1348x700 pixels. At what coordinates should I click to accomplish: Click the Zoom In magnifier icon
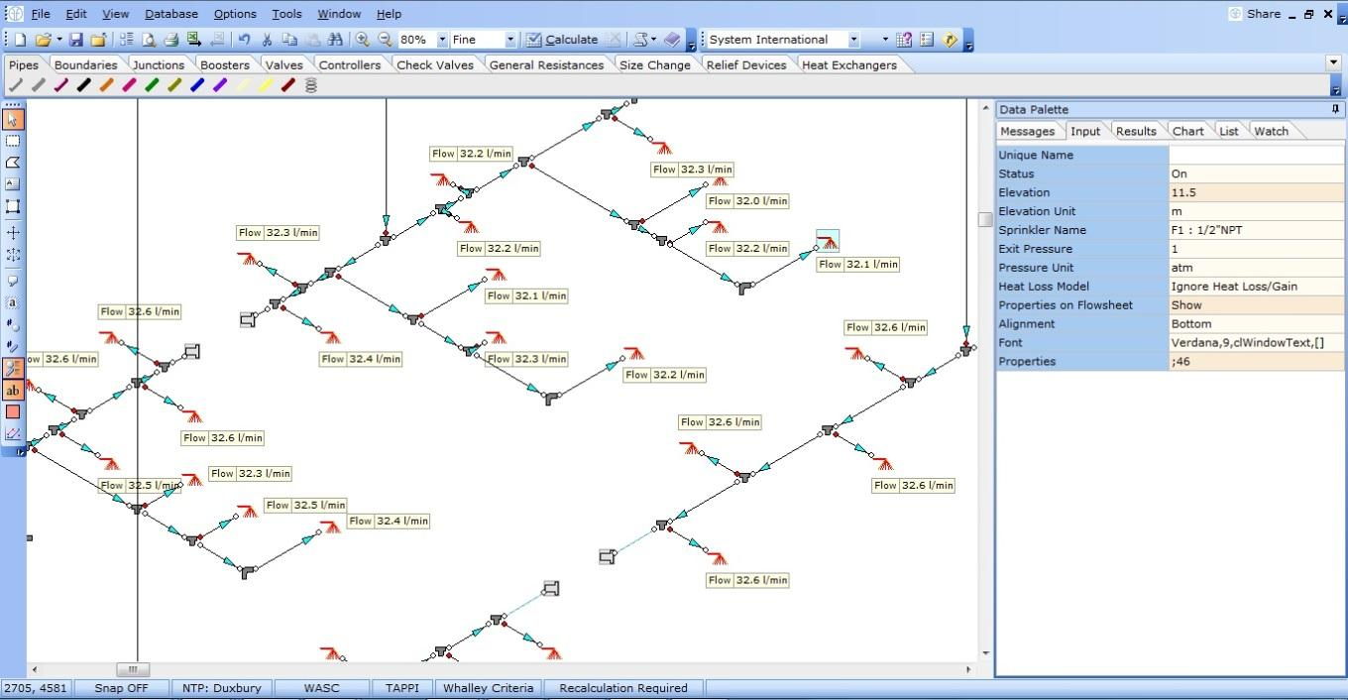tap(363, 40)
